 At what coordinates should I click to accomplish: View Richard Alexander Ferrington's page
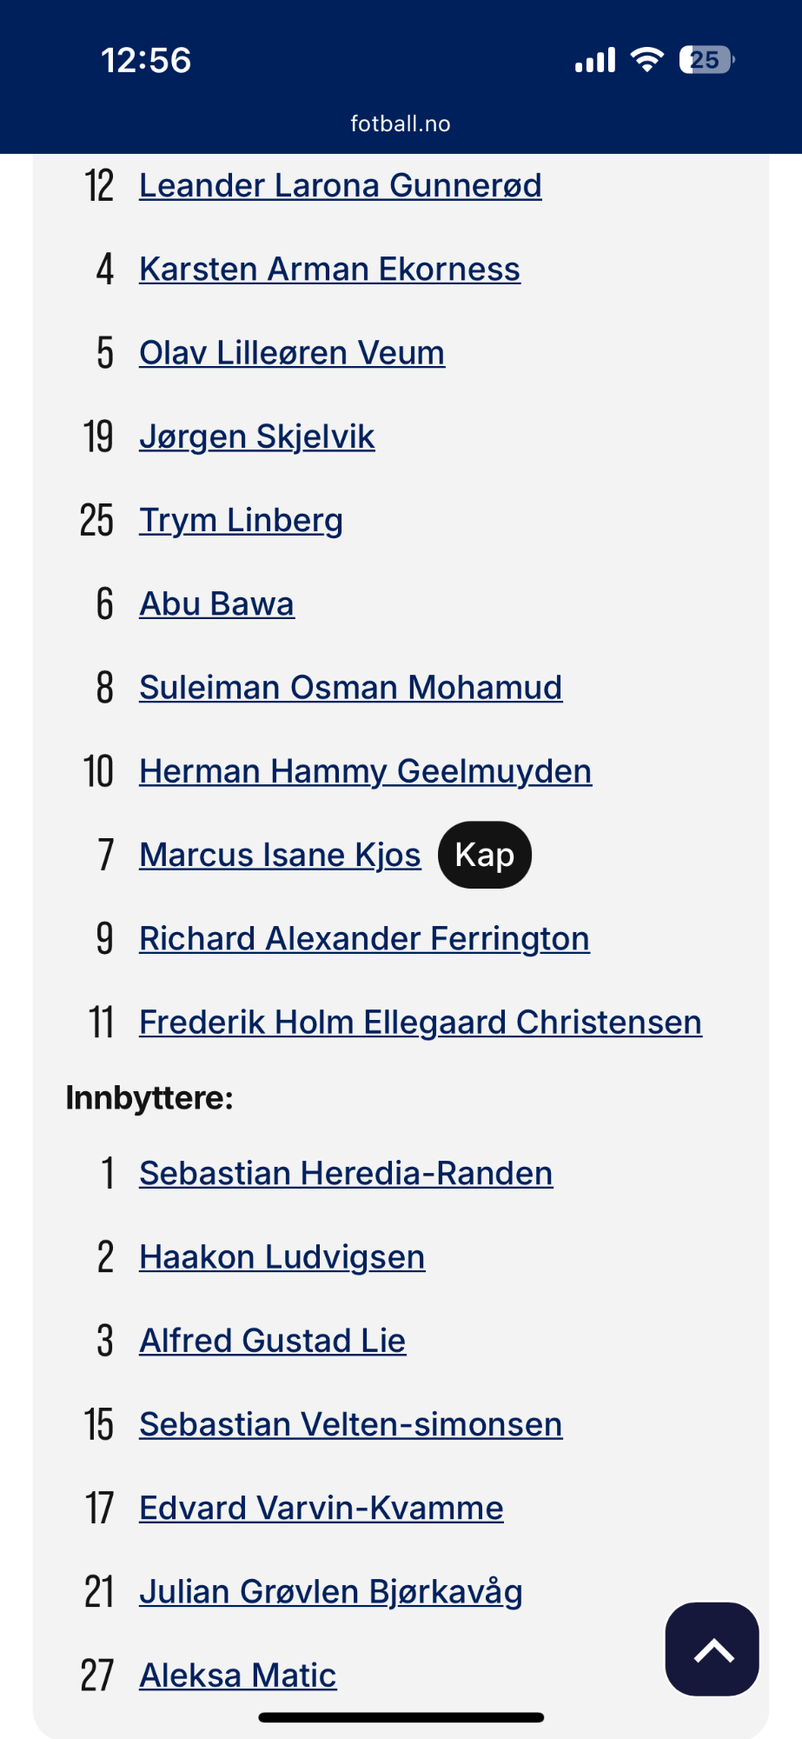pos(365,938)
